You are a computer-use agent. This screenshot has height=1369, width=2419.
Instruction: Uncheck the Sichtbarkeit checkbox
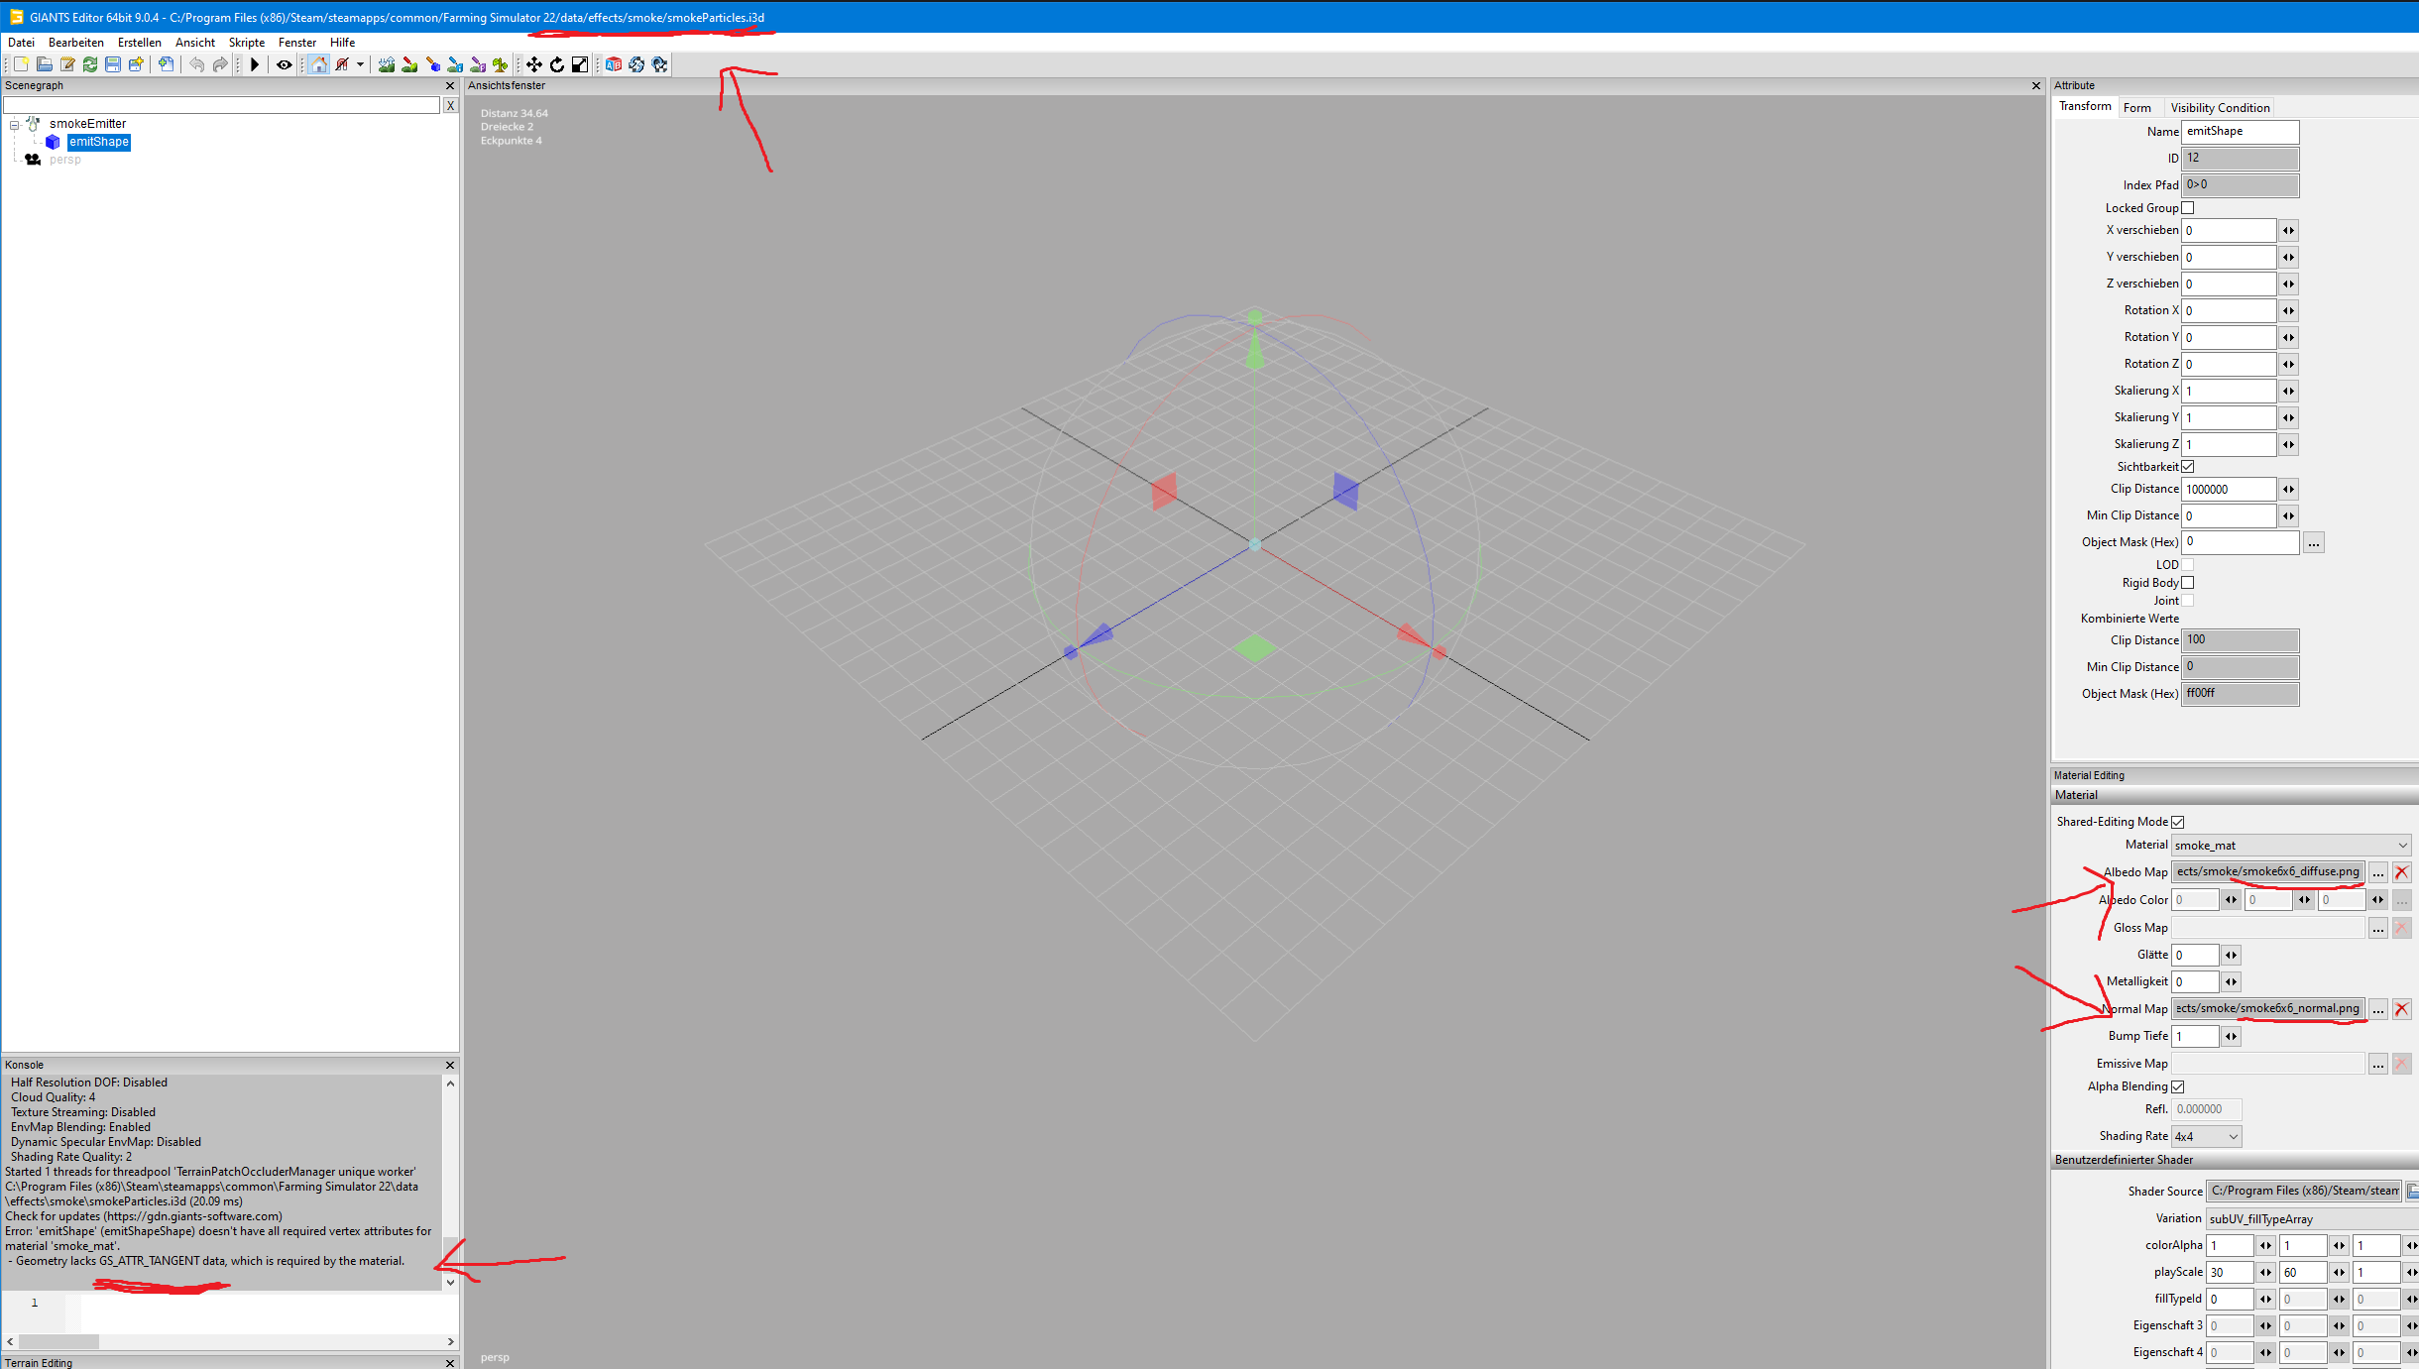pos(2188,467)
